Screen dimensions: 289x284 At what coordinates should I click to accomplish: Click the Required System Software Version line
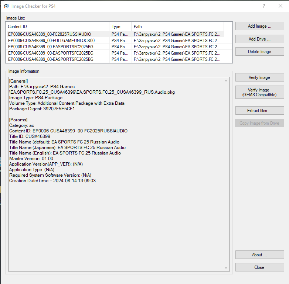[50, 175]
